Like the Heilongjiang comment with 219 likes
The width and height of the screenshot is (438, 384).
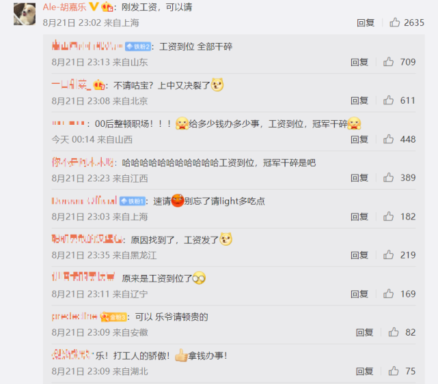point(388,255)
